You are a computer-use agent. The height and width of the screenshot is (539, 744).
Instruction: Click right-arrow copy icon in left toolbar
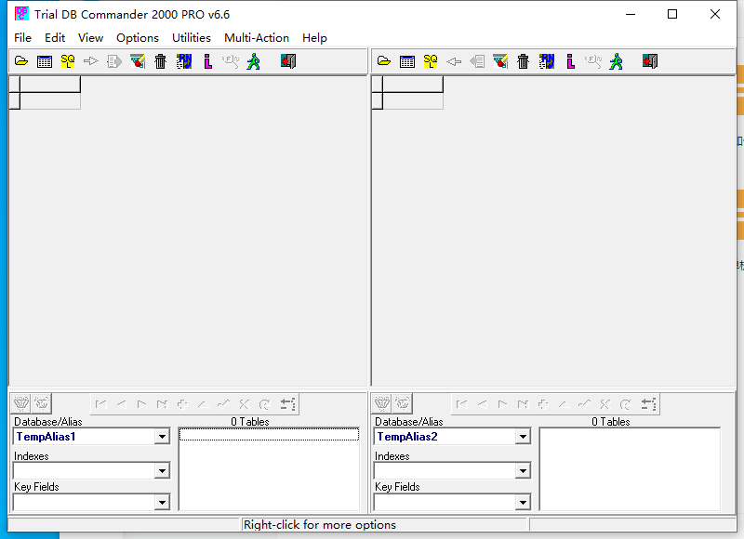pos(90,61)
